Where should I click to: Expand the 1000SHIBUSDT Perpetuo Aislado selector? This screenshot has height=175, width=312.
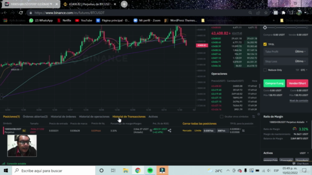click(288, 122)
